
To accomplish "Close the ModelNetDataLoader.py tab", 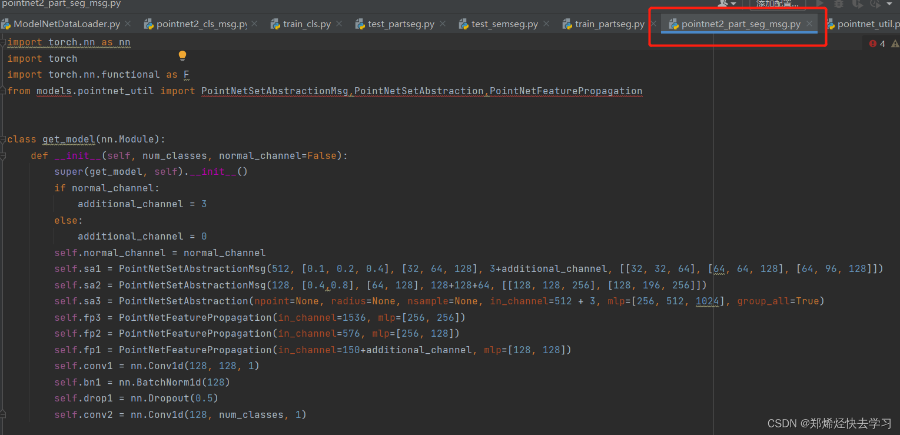I will coord(128,24).
